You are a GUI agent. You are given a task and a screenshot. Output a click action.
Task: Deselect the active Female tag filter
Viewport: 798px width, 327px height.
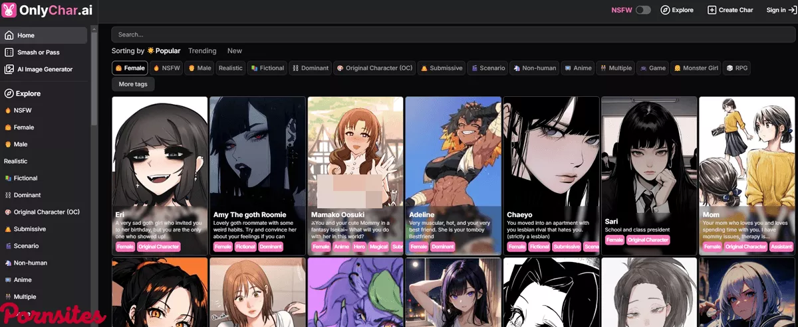[130, 68]
